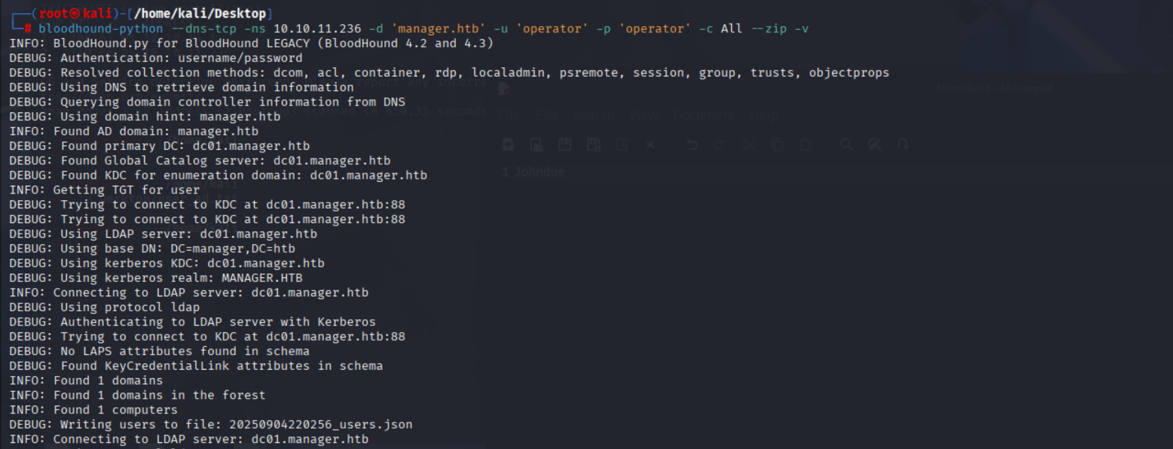Image resolution: width=1173 pixels, height=449 pixels.
Task: Click Redo arrow in background Mousepad toolbar
Action: (x=719, y=145)
